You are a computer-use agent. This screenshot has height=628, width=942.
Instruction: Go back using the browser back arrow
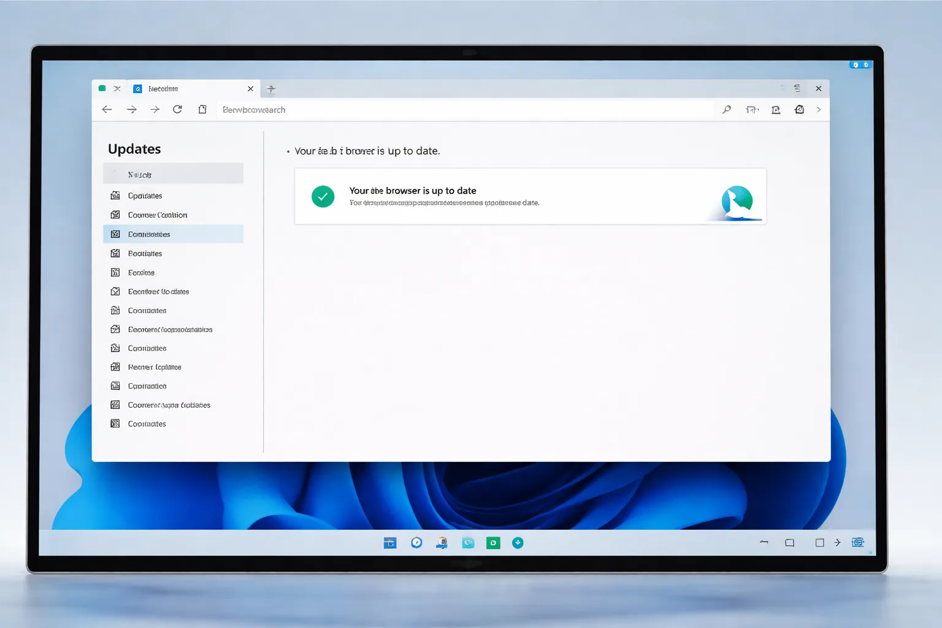click(x=107, y=110)
